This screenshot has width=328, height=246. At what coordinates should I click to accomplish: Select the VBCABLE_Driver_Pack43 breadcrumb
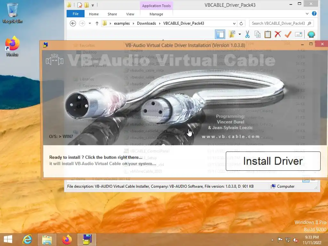[x=184, y=23]
